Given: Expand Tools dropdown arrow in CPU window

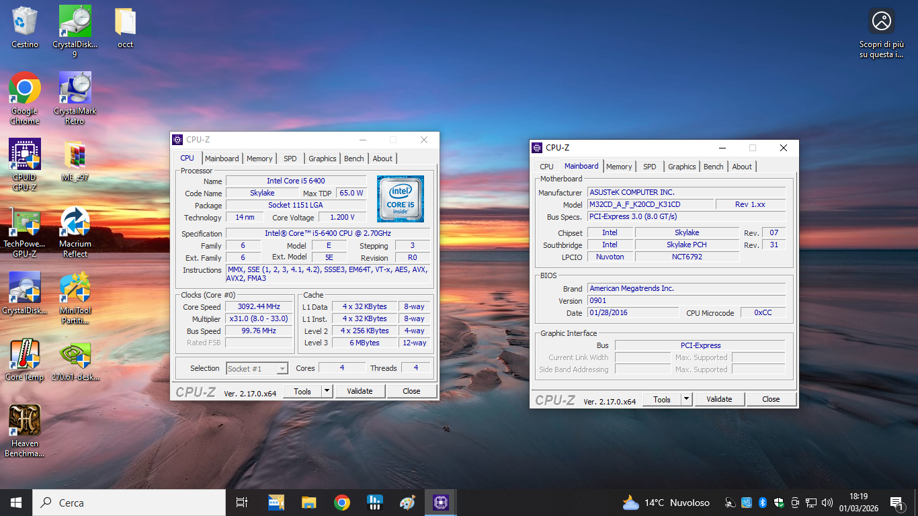Looking at the screenshot, I should pyautogui.click(x=327, y=391).
